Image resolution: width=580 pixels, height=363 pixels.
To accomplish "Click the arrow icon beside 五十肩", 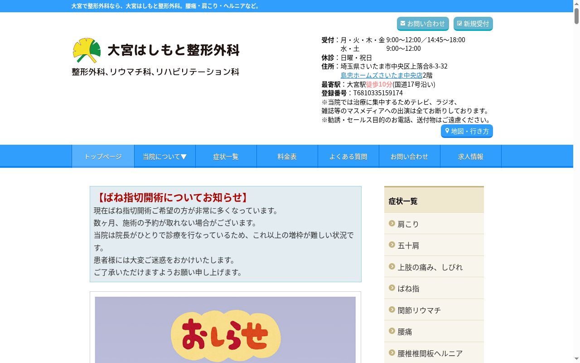I will 392,245.
